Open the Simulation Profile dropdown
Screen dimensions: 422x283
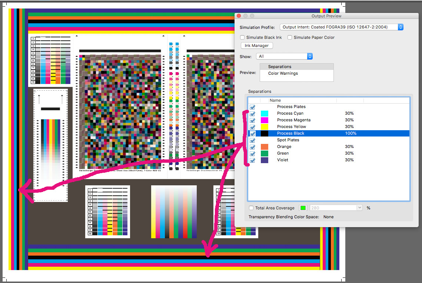(399, 27)
